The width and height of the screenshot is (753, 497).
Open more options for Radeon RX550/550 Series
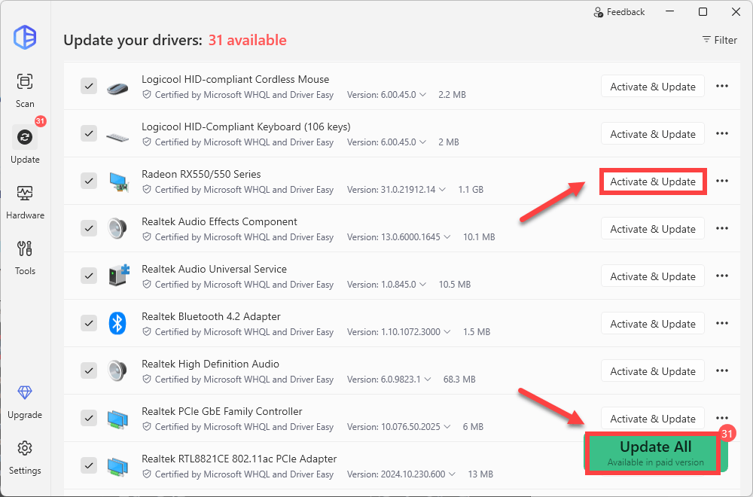point(721,181)
